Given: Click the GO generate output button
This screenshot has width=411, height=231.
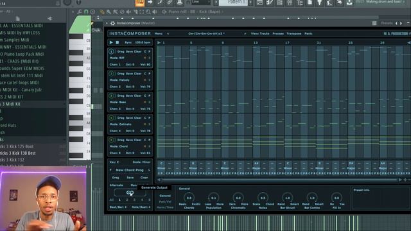Looking at the screenshot, I should click(x=130, y=193).
